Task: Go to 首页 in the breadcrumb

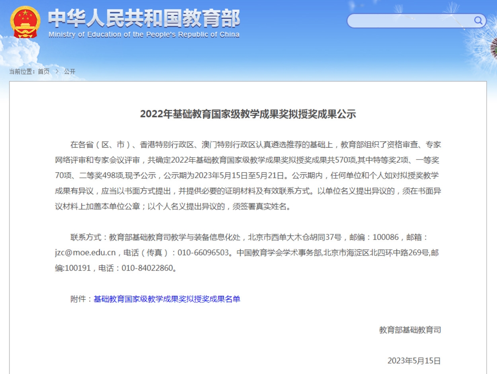Action: pos(44,72)
